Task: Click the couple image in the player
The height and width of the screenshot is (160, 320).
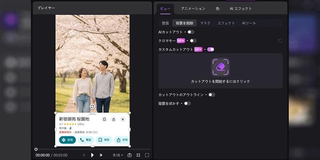Action: click(x=92, y=64)
